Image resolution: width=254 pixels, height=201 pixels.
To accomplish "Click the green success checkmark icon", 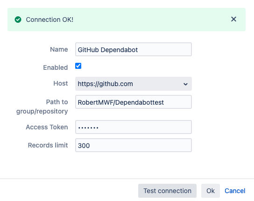I will pos(18,20).
